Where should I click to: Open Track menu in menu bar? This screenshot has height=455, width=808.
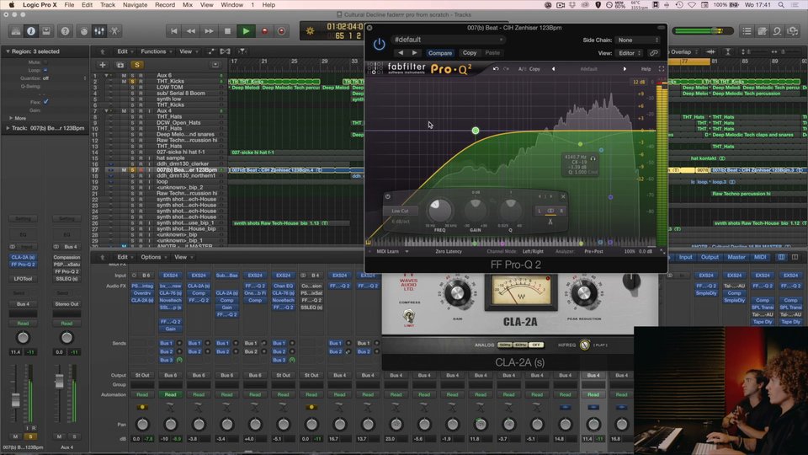(x=107, y=5)
